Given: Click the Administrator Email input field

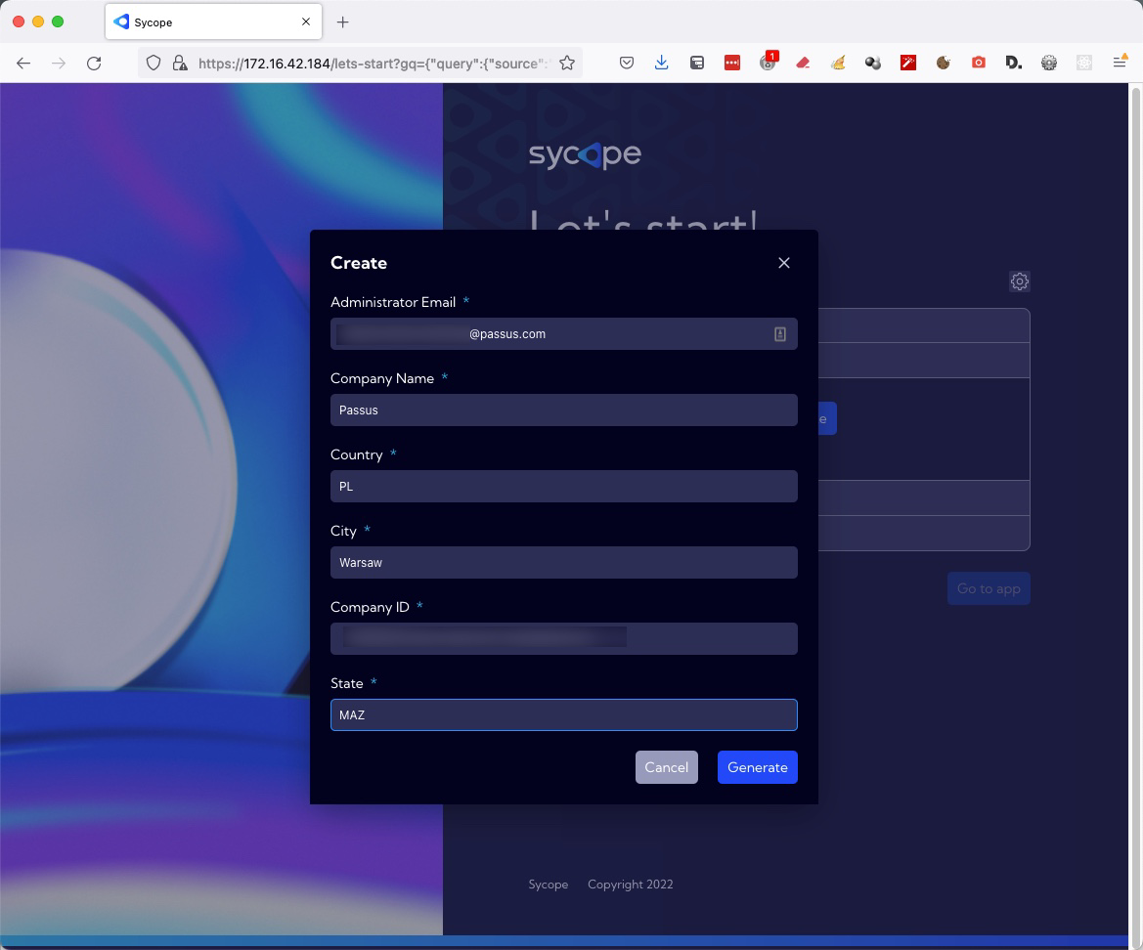Looking at the screenshot, I should click(563, 333).
